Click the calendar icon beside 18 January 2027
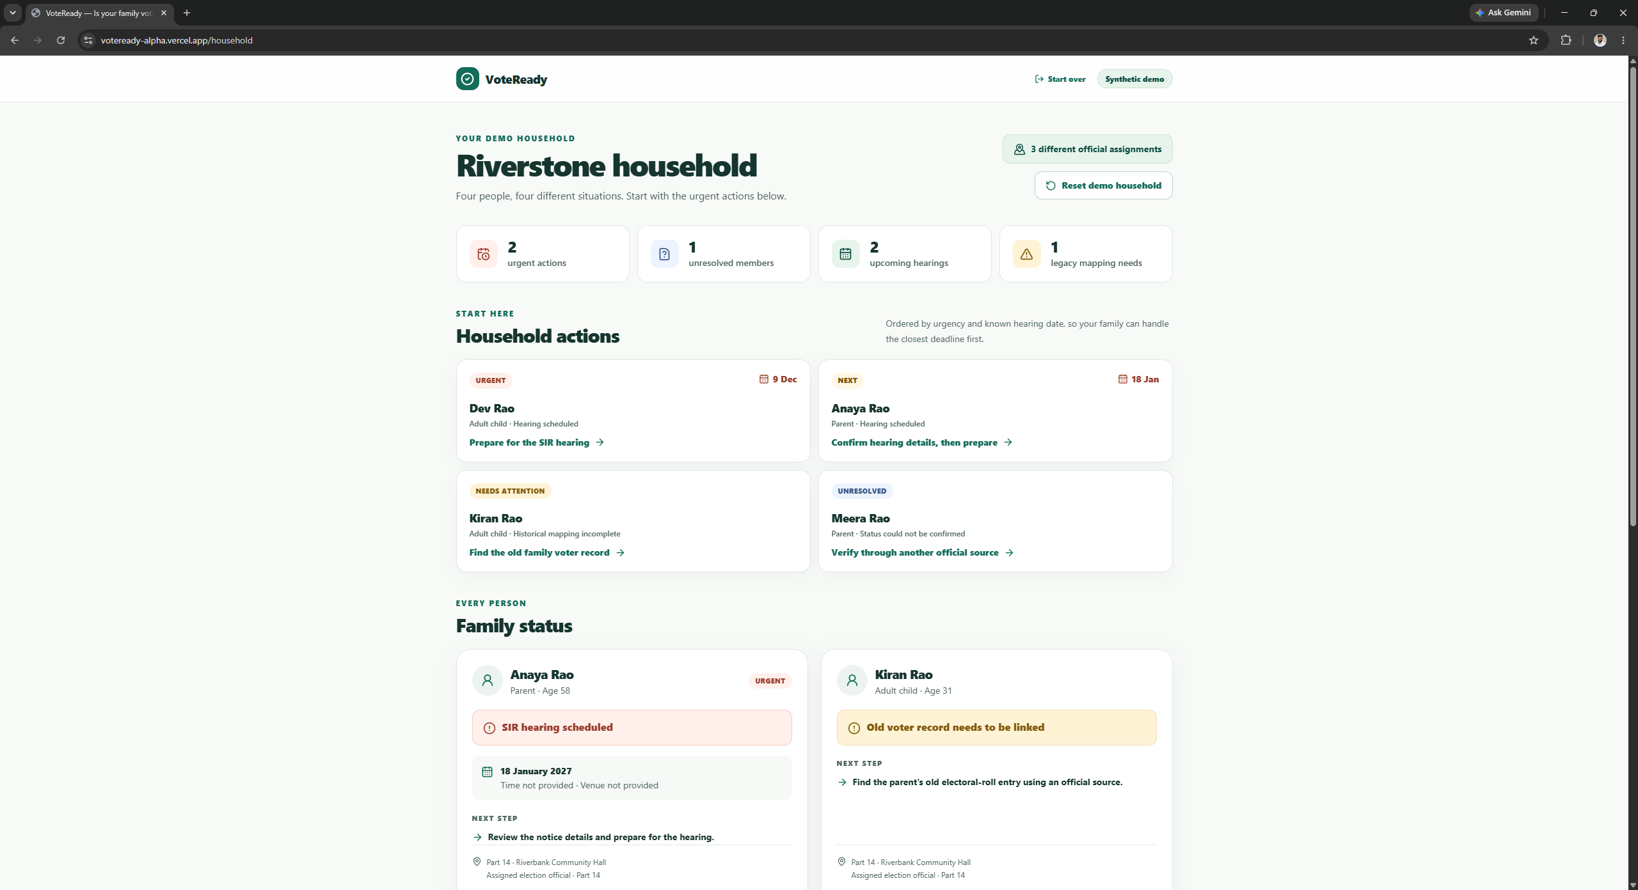This screenshot has width=1638, height=890. 487,772
